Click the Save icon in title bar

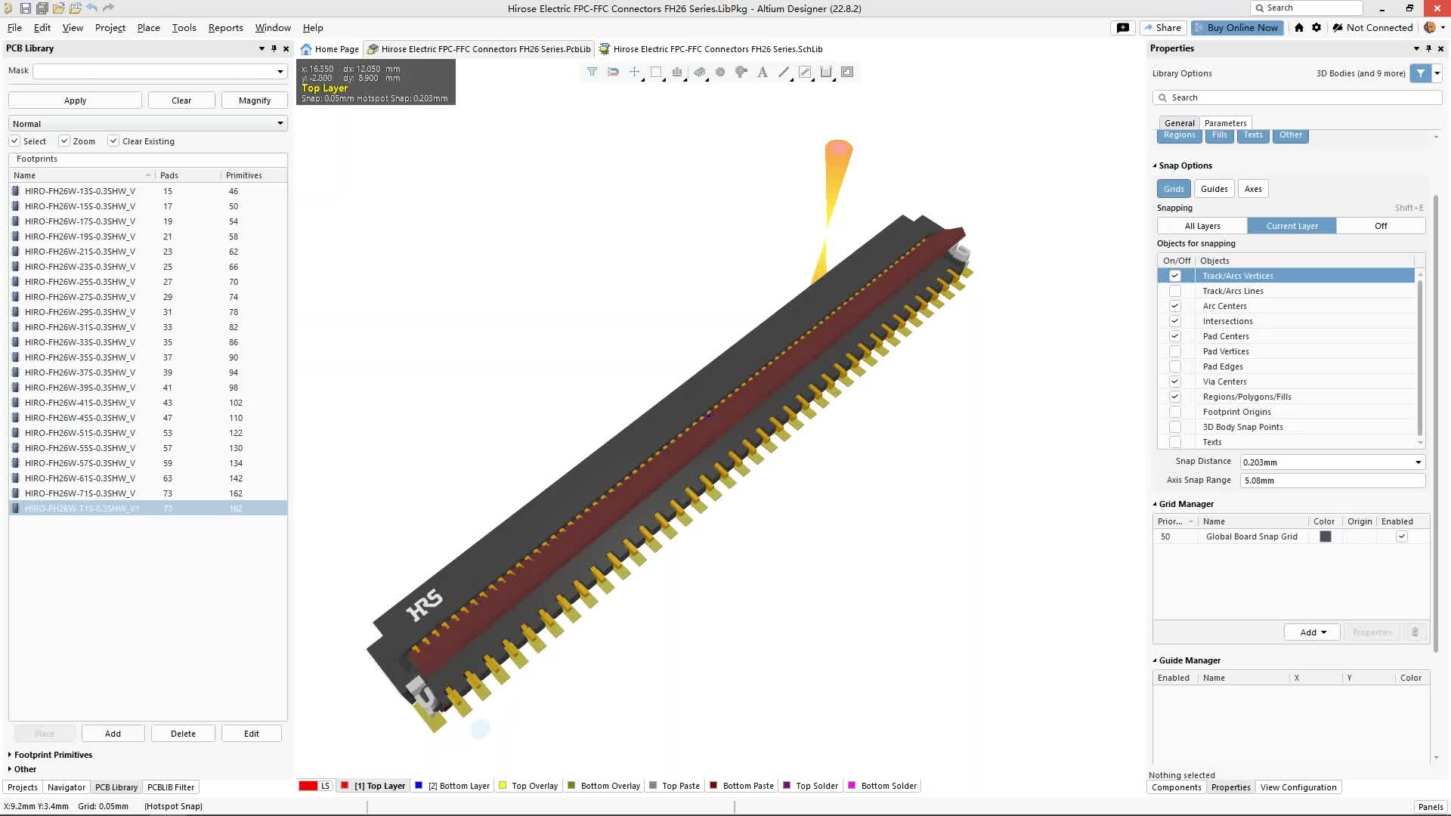pos(25,8)
